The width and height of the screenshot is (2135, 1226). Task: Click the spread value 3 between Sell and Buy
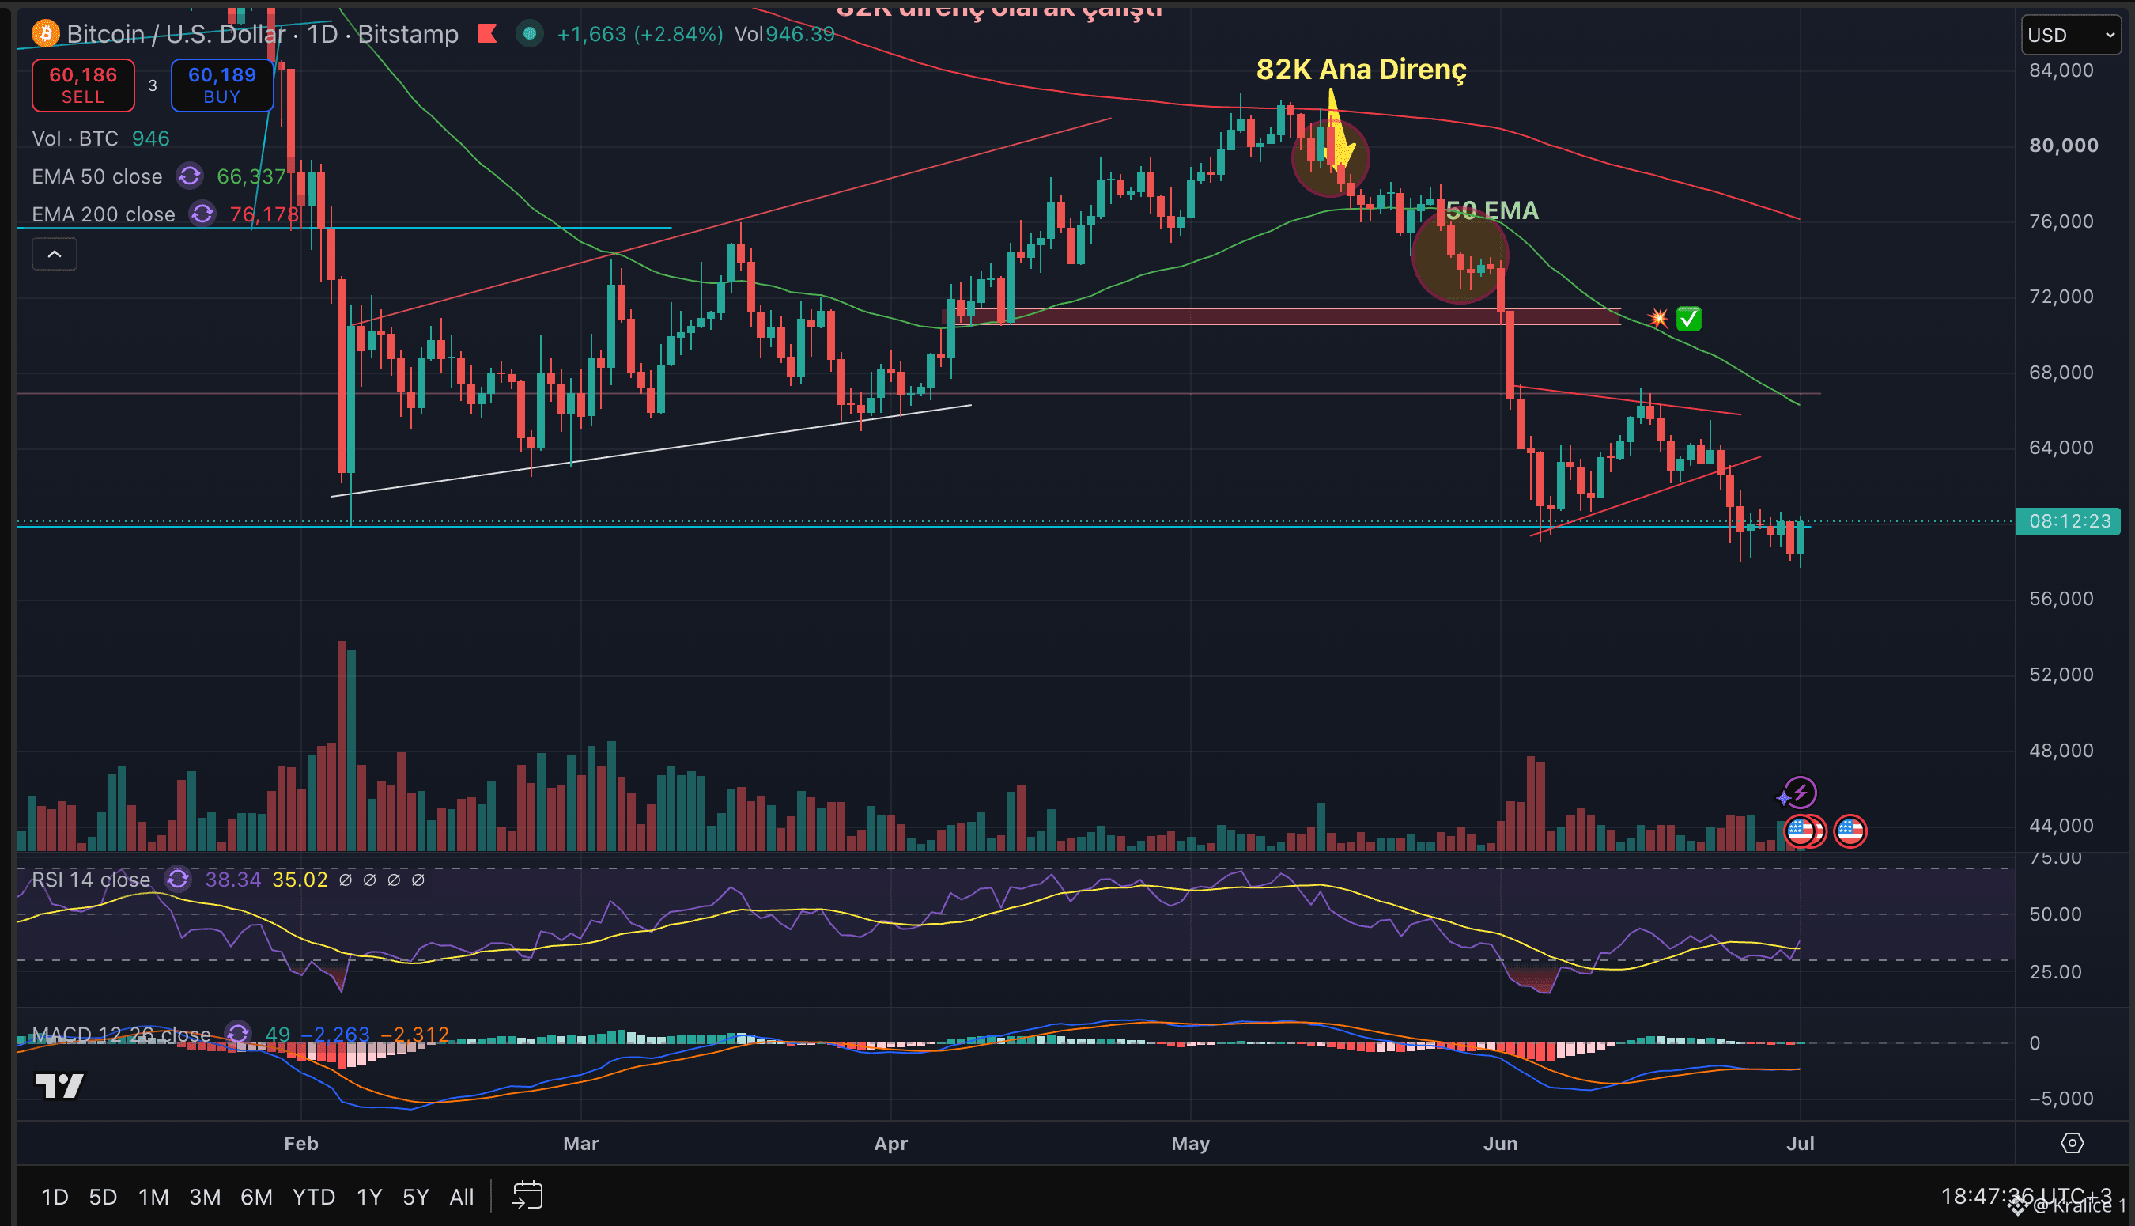pyautogui.click(x=153, y=85)
